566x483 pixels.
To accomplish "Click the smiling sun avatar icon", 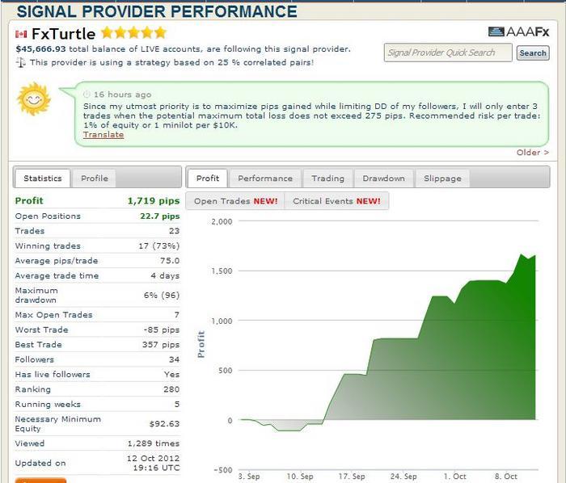I will coord(34,99).
